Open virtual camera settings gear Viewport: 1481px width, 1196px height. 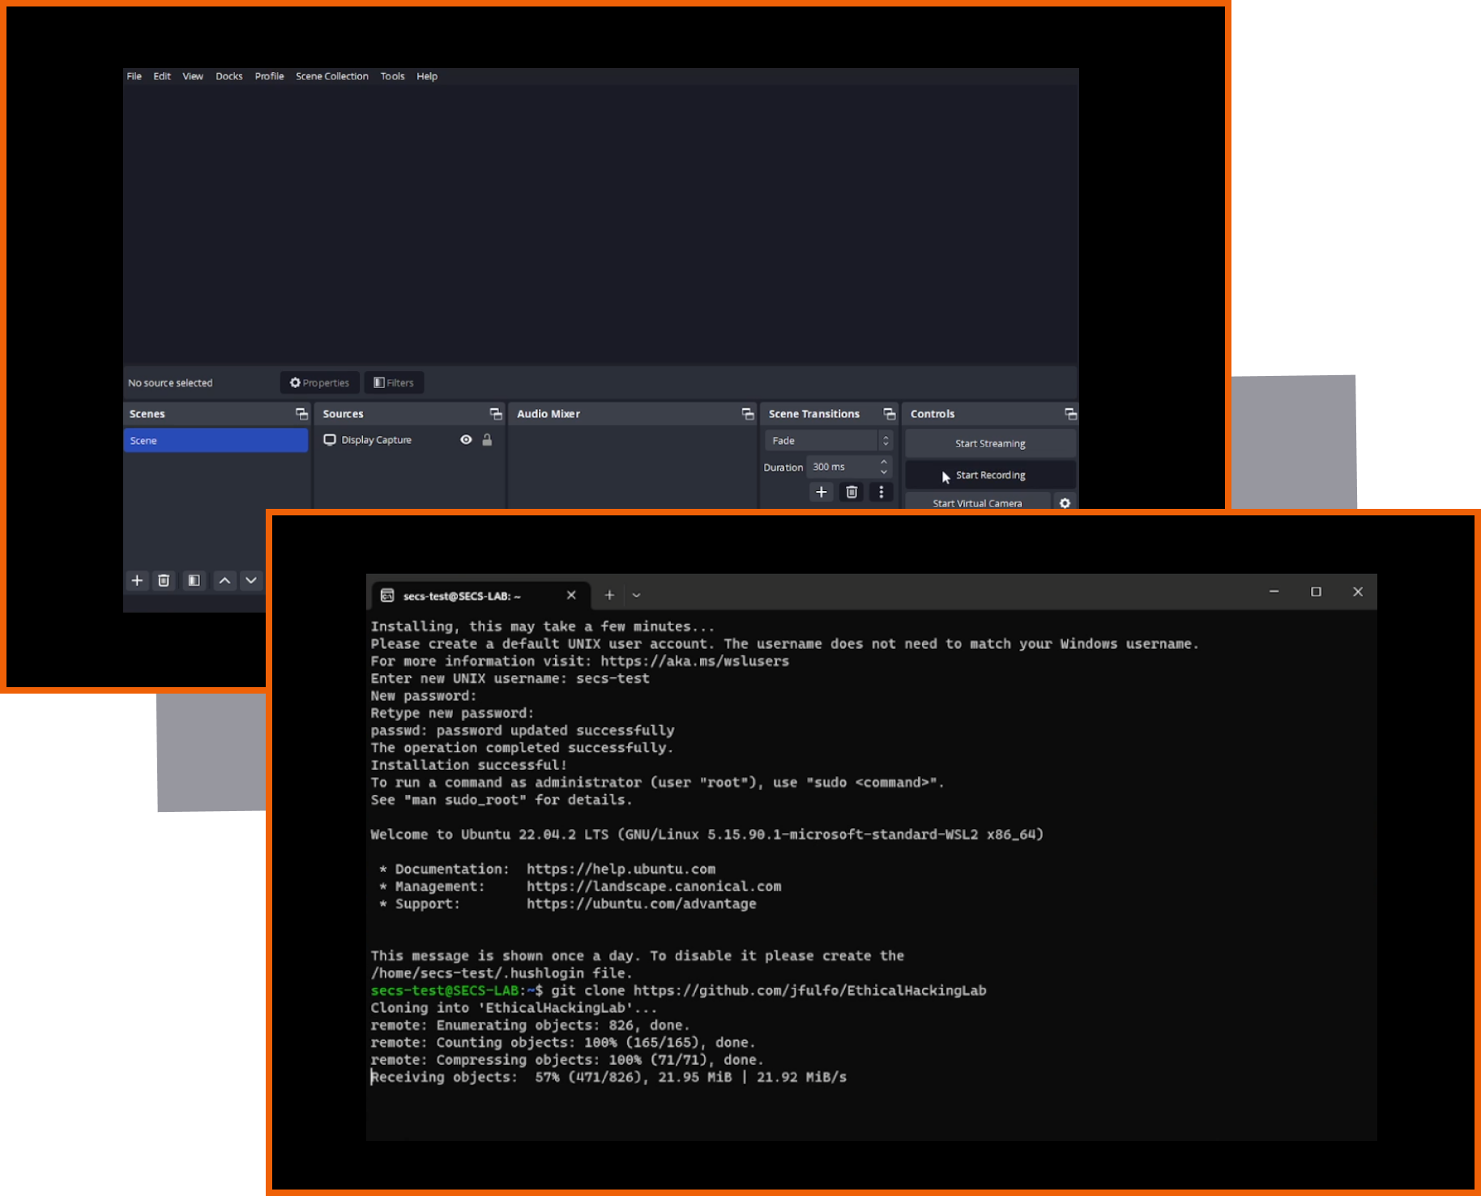coord(1065,502)
